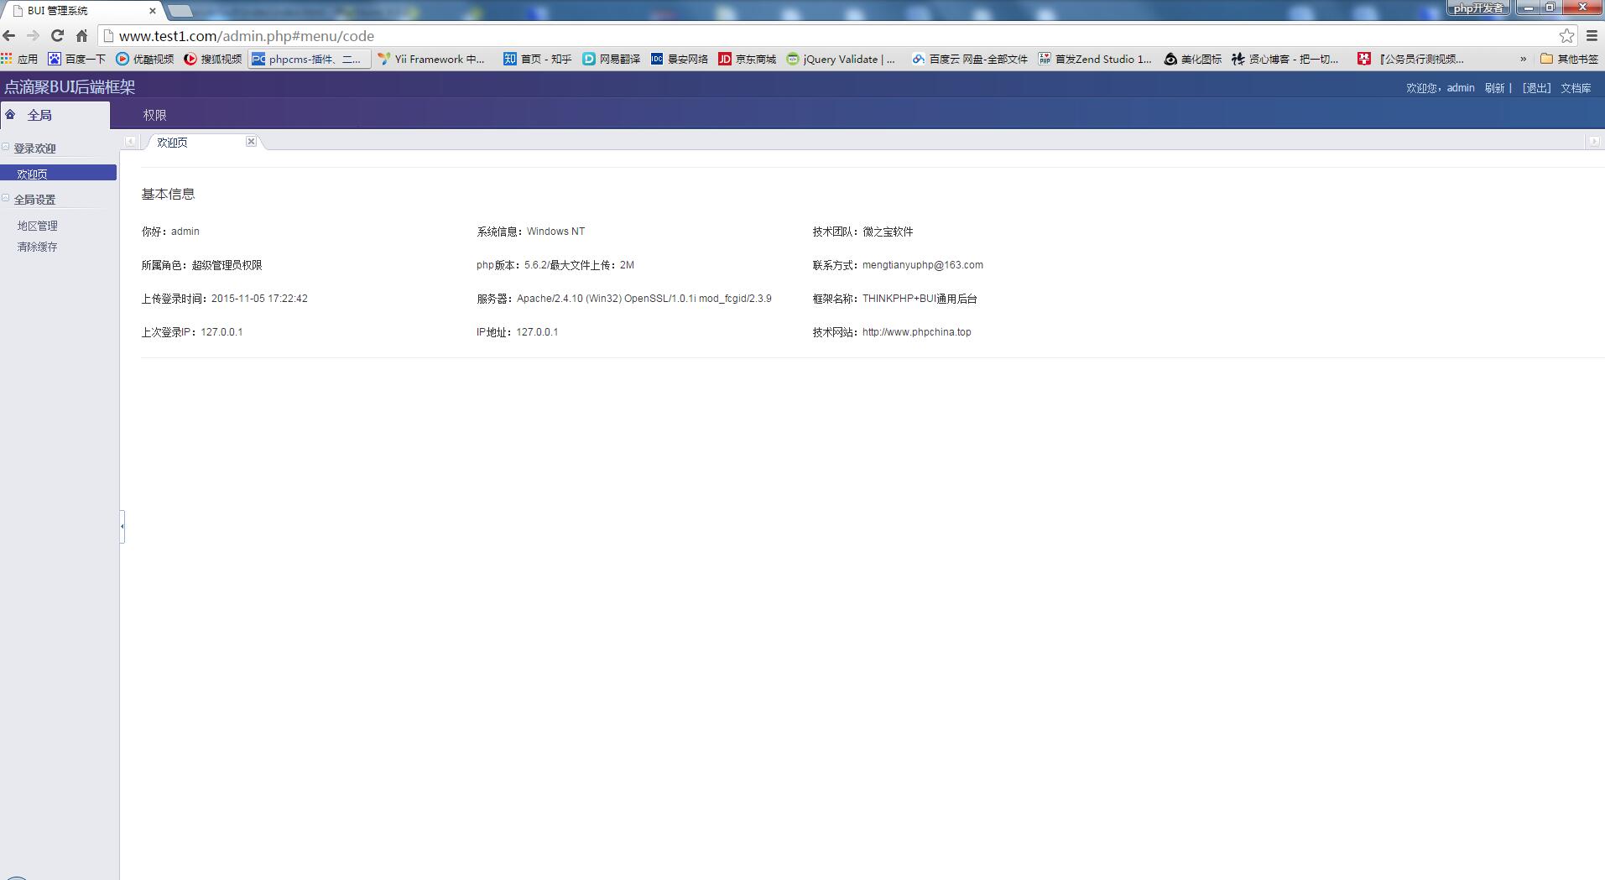The height and width of the screenshot is (880, 1605).
Task: Click the [退出] logout link
Action: click(x=1536, y=88)
